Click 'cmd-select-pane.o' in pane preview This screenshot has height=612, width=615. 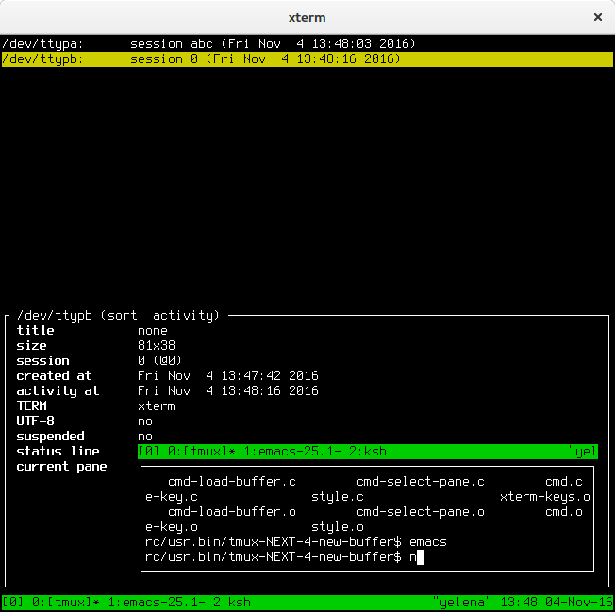click(x=421, y=512)
